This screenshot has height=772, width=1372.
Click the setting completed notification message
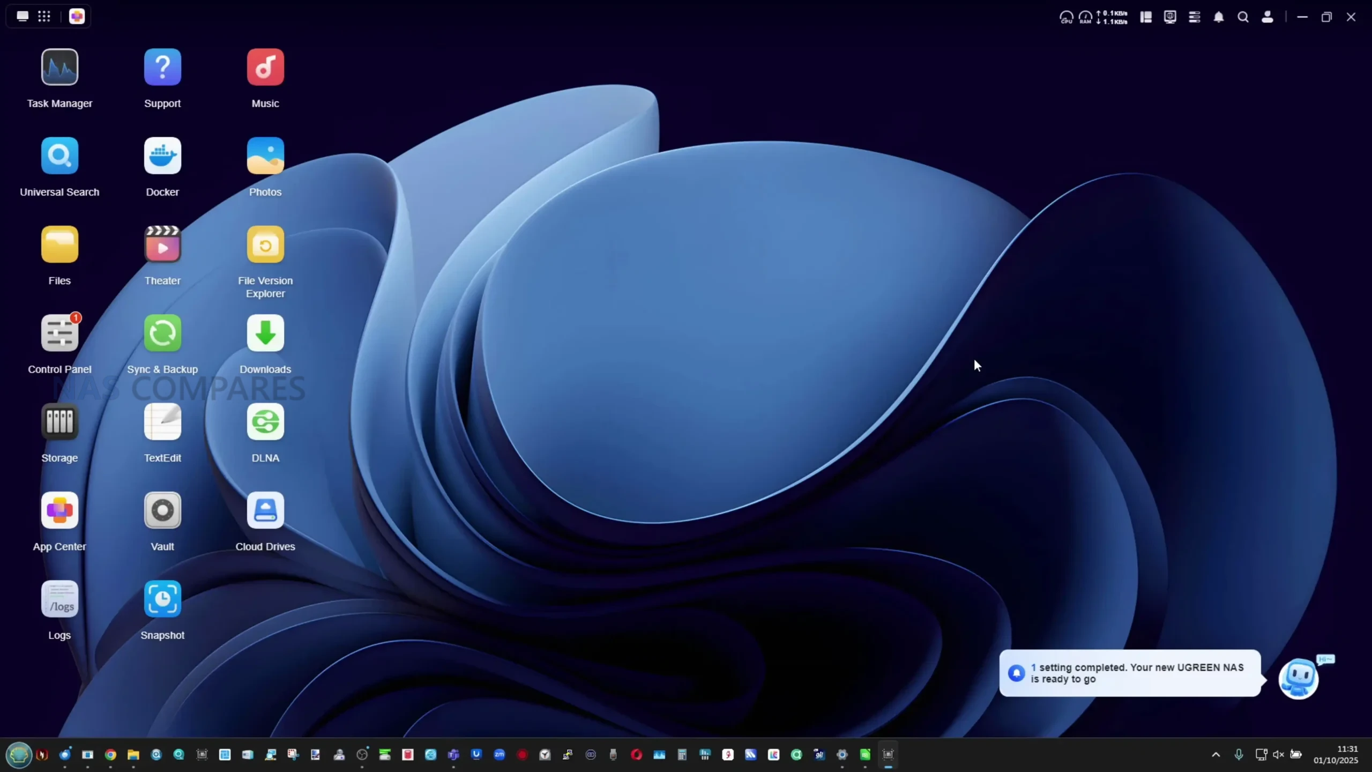tap(1130, 673)
